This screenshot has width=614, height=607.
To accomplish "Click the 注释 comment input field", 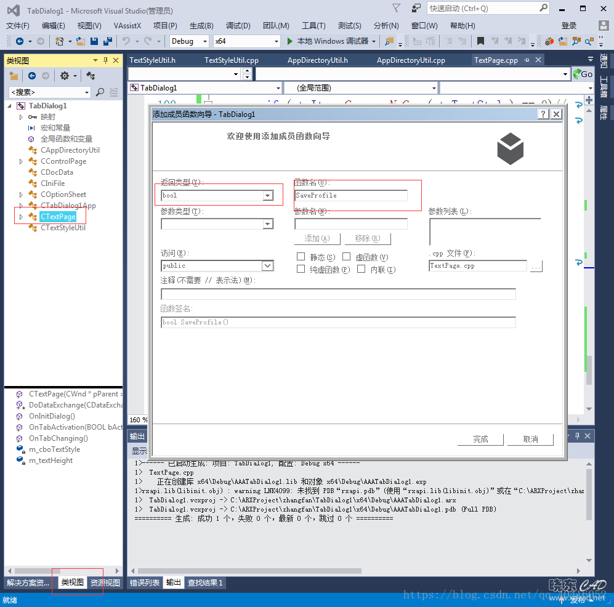I will (338, 294).
